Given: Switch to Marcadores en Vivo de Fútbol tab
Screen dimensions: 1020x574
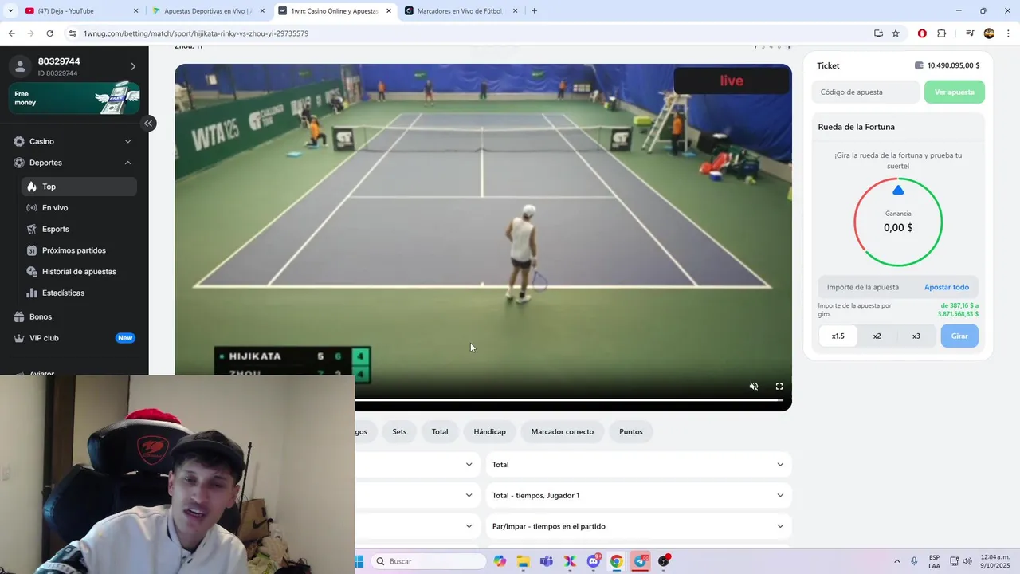Looking at the screenshot, I should (462, 11).
